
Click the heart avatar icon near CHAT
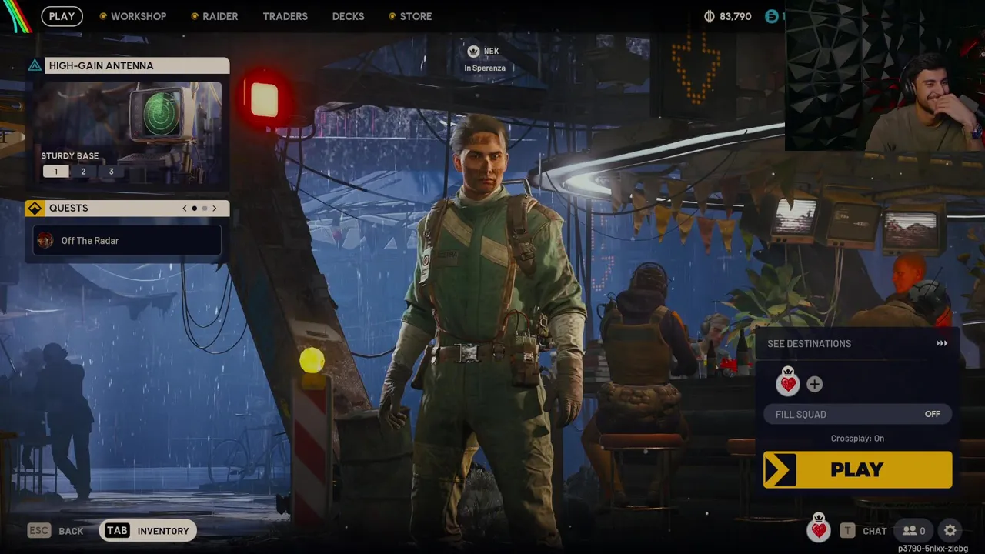coord(819,529)
